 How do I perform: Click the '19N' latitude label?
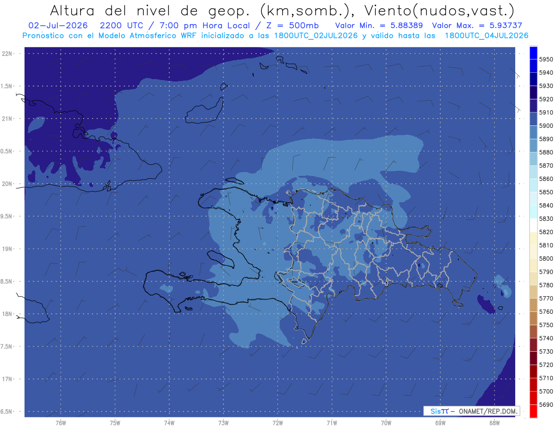[x=6, y=249]
